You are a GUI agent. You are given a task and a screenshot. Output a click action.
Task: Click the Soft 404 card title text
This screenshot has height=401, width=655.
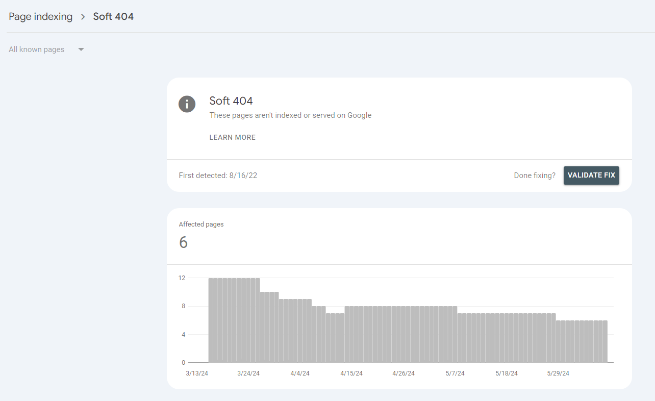(231, 101)
